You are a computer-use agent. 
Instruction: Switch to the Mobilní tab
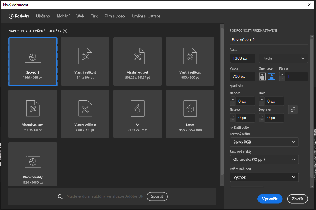63,16
